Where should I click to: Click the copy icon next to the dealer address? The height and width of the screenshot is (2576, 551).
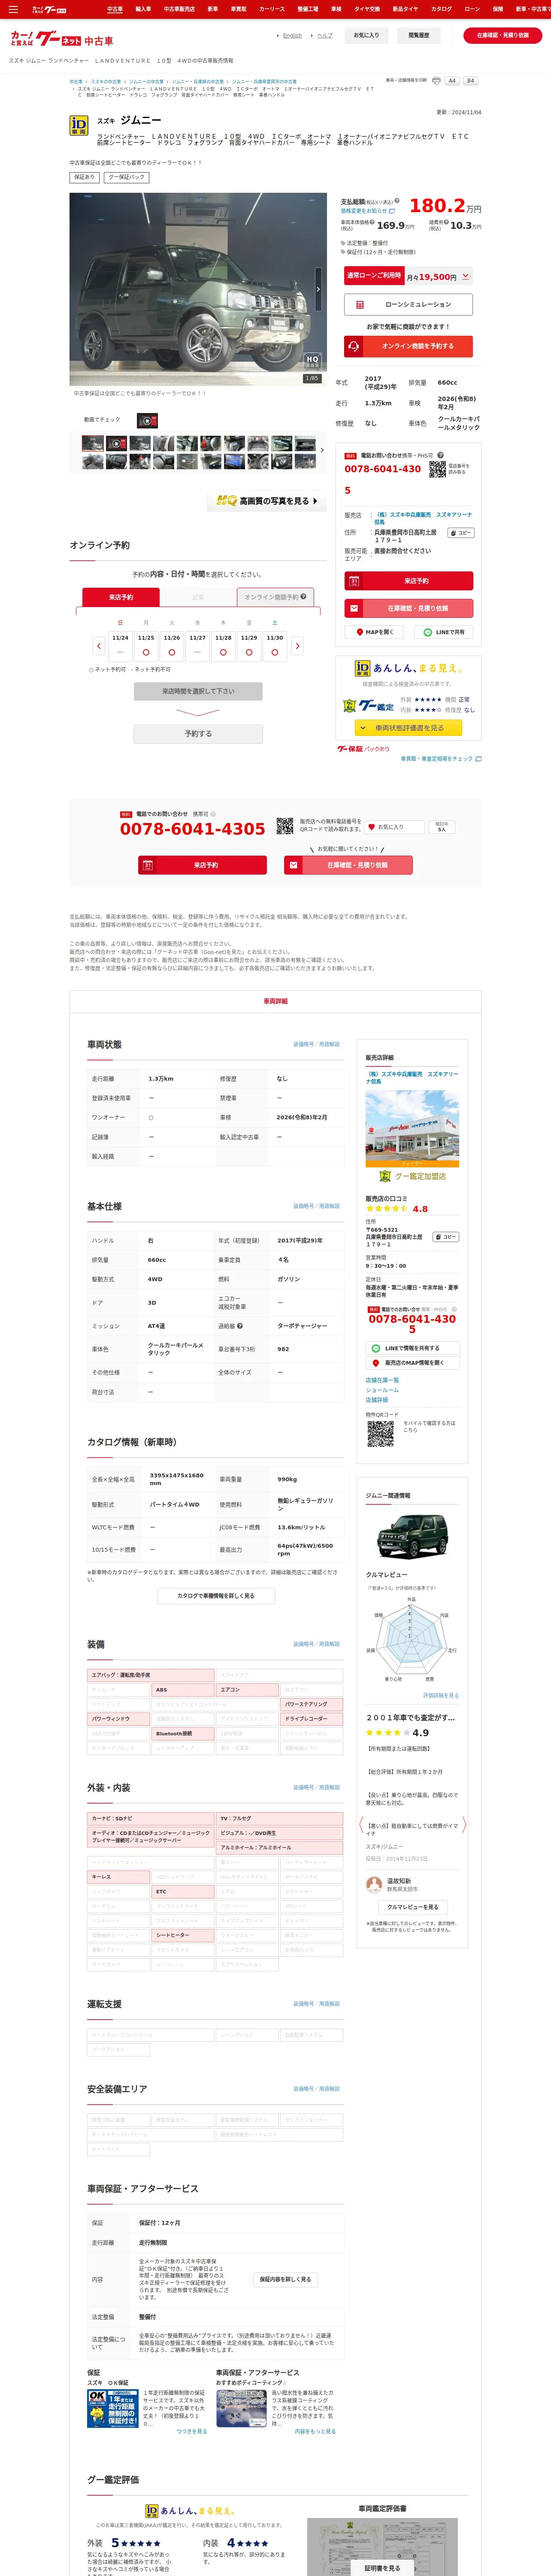point(460,533)
